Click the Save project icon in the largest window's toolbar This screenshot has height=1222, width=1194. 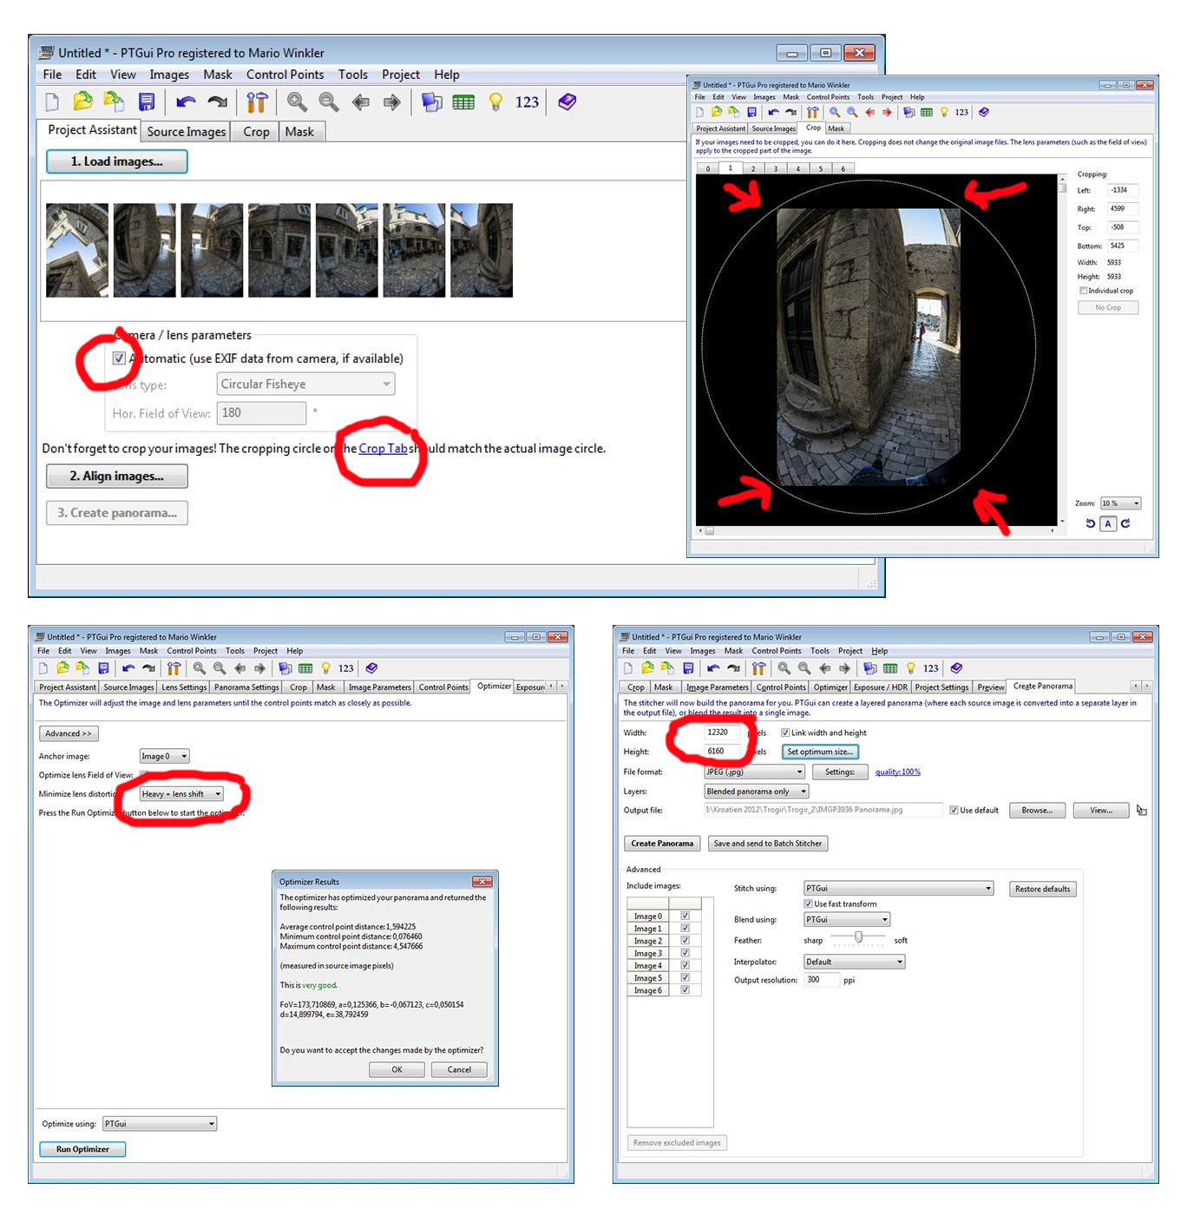coord(147,102)
